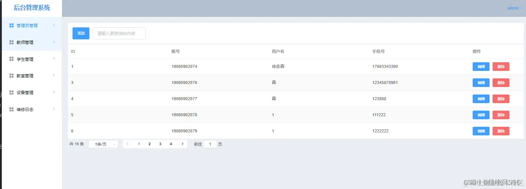Expand the 学生管理 submenu arrow
This screenshot has height=189, width=526.
coord(54,58)
